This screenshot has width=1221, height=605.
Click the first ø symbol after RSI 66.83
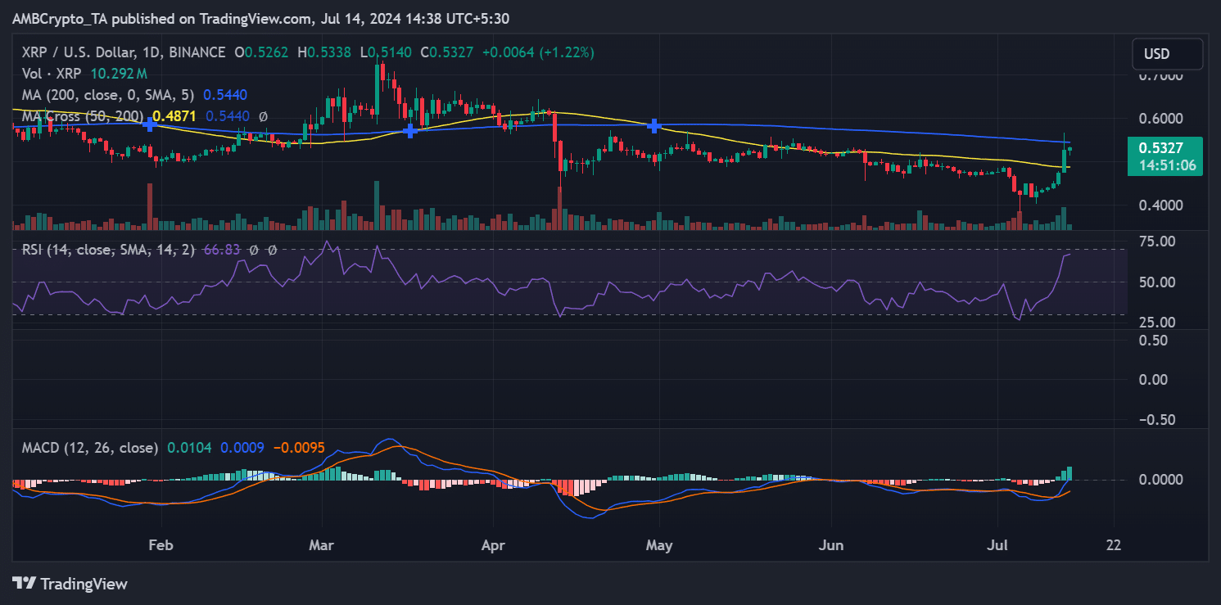255,250
